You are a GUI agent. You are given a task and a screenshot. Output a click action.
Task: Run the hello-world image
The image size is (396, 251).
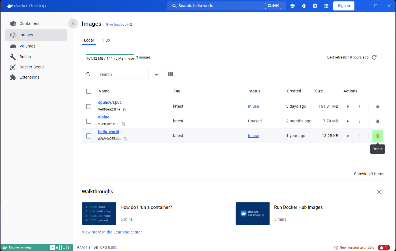[x=348, y=136]
